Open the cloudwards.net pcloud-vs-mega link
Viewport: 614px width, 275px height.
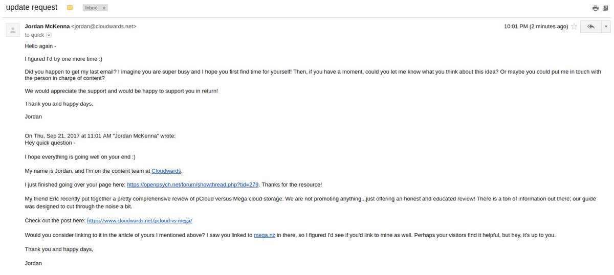click(140, 221)
